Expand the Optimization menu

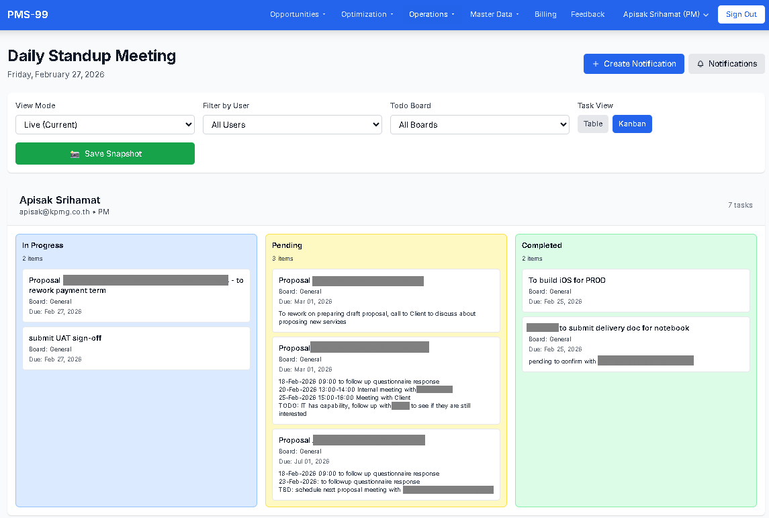pos(367,14)
